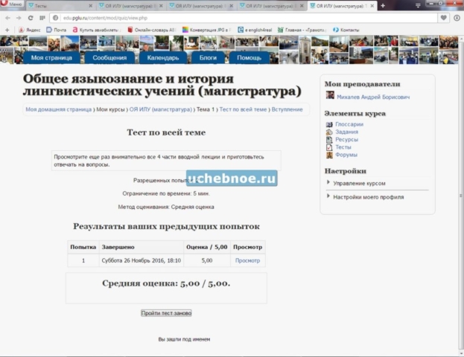Go to Моя страница navigation tab

point(51,57)
